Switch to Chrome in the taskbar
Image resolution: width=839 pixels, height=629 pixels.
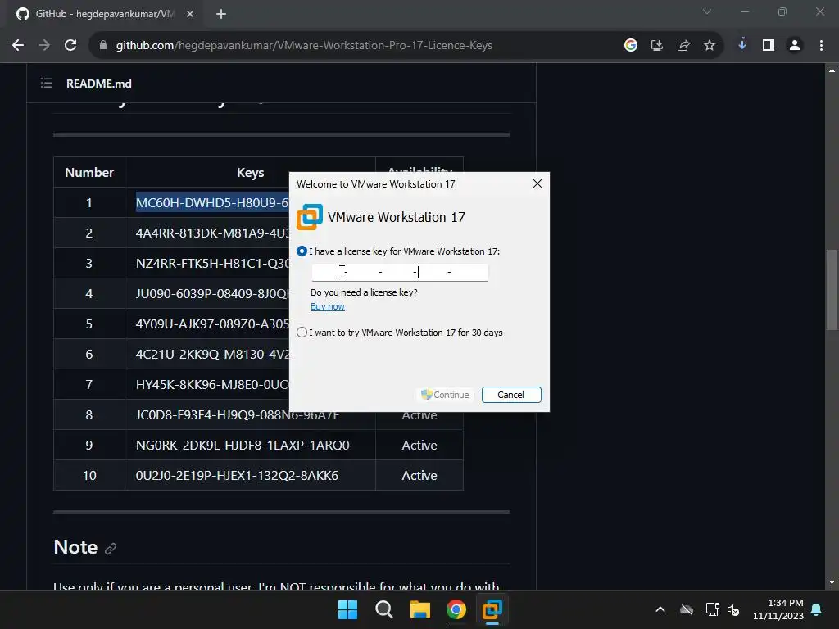pyautogui.click(x=456, y=609)
